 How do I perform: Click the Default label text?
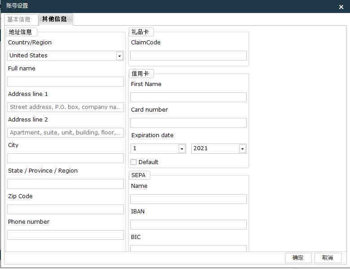pyautogui.click(x=148, y=162)
